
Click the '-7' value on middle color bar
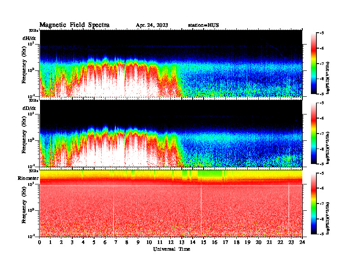pyautogui.click(x=322, y=133)
